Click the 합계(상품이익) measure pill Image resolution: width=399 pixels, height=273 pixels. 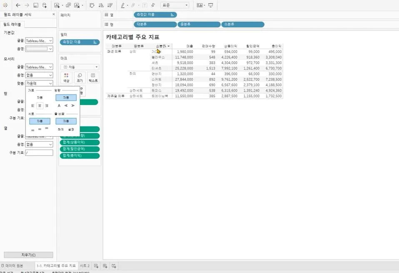80,143
